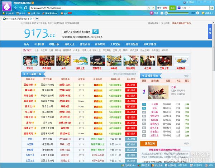
Task: Click 进入游戏 for 青云志 双线5区
Action: [131, 106]
